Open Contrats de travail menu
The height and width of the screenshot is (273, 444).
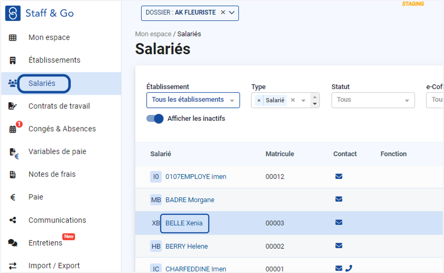(59, 106)
